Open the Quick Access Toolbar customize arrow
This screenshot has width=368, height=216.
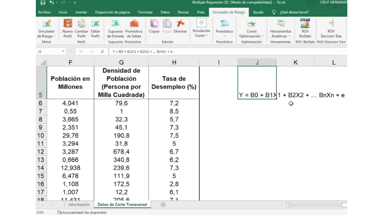click(75, 3)
